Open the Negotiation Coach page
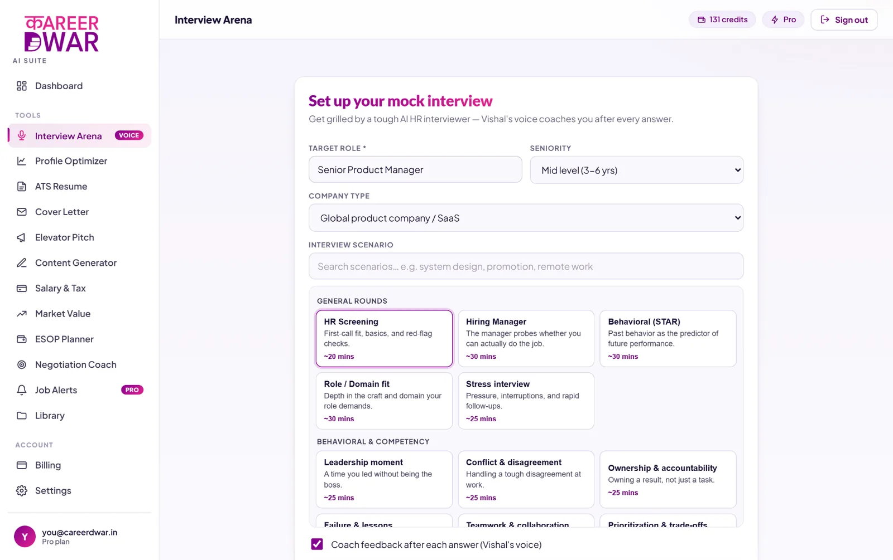The height and width of the screenshot is (560, 893). tap(79, 365)
